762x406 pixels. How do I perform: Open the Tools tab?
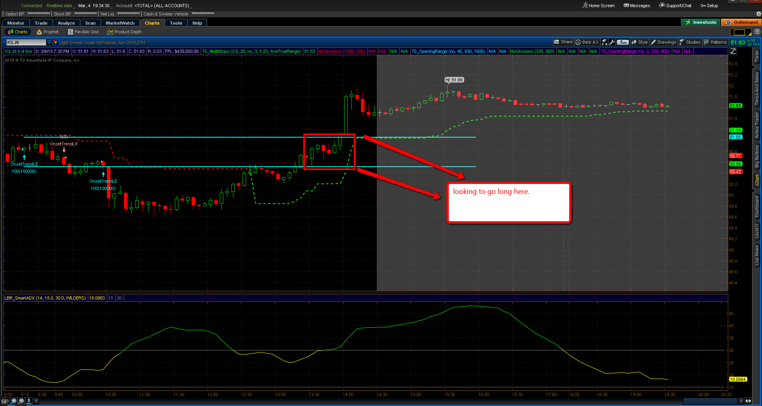point(176,23)
